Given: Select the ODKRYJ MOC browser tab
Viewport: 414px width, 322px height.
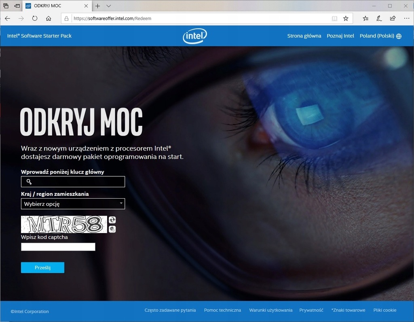Looking at the screenshot, I should coord(57,6).
